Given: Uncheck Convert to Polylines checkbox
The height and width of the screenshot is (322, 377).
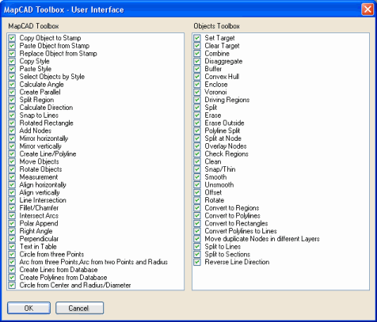Looking at the screenshot, I should click(x=197, y=215).
